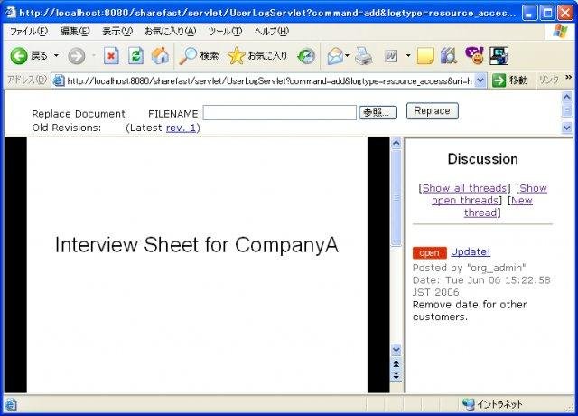Image resolution: width=578 pixels, height=416 pixels.
Task: Open Favorites with the star icon
Action: coord(257,56)
